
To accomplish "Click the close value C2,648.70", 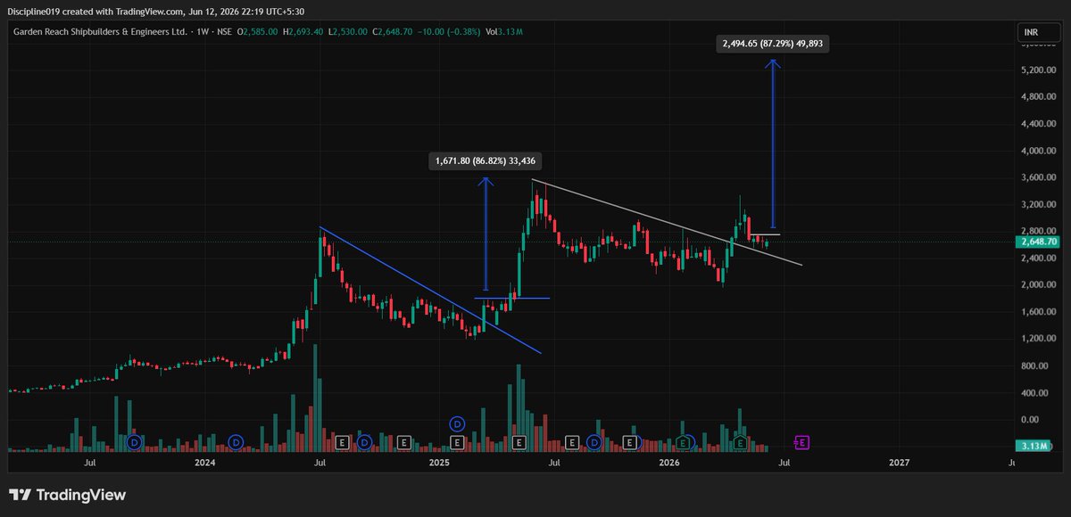I will click(x=394, y=32).
